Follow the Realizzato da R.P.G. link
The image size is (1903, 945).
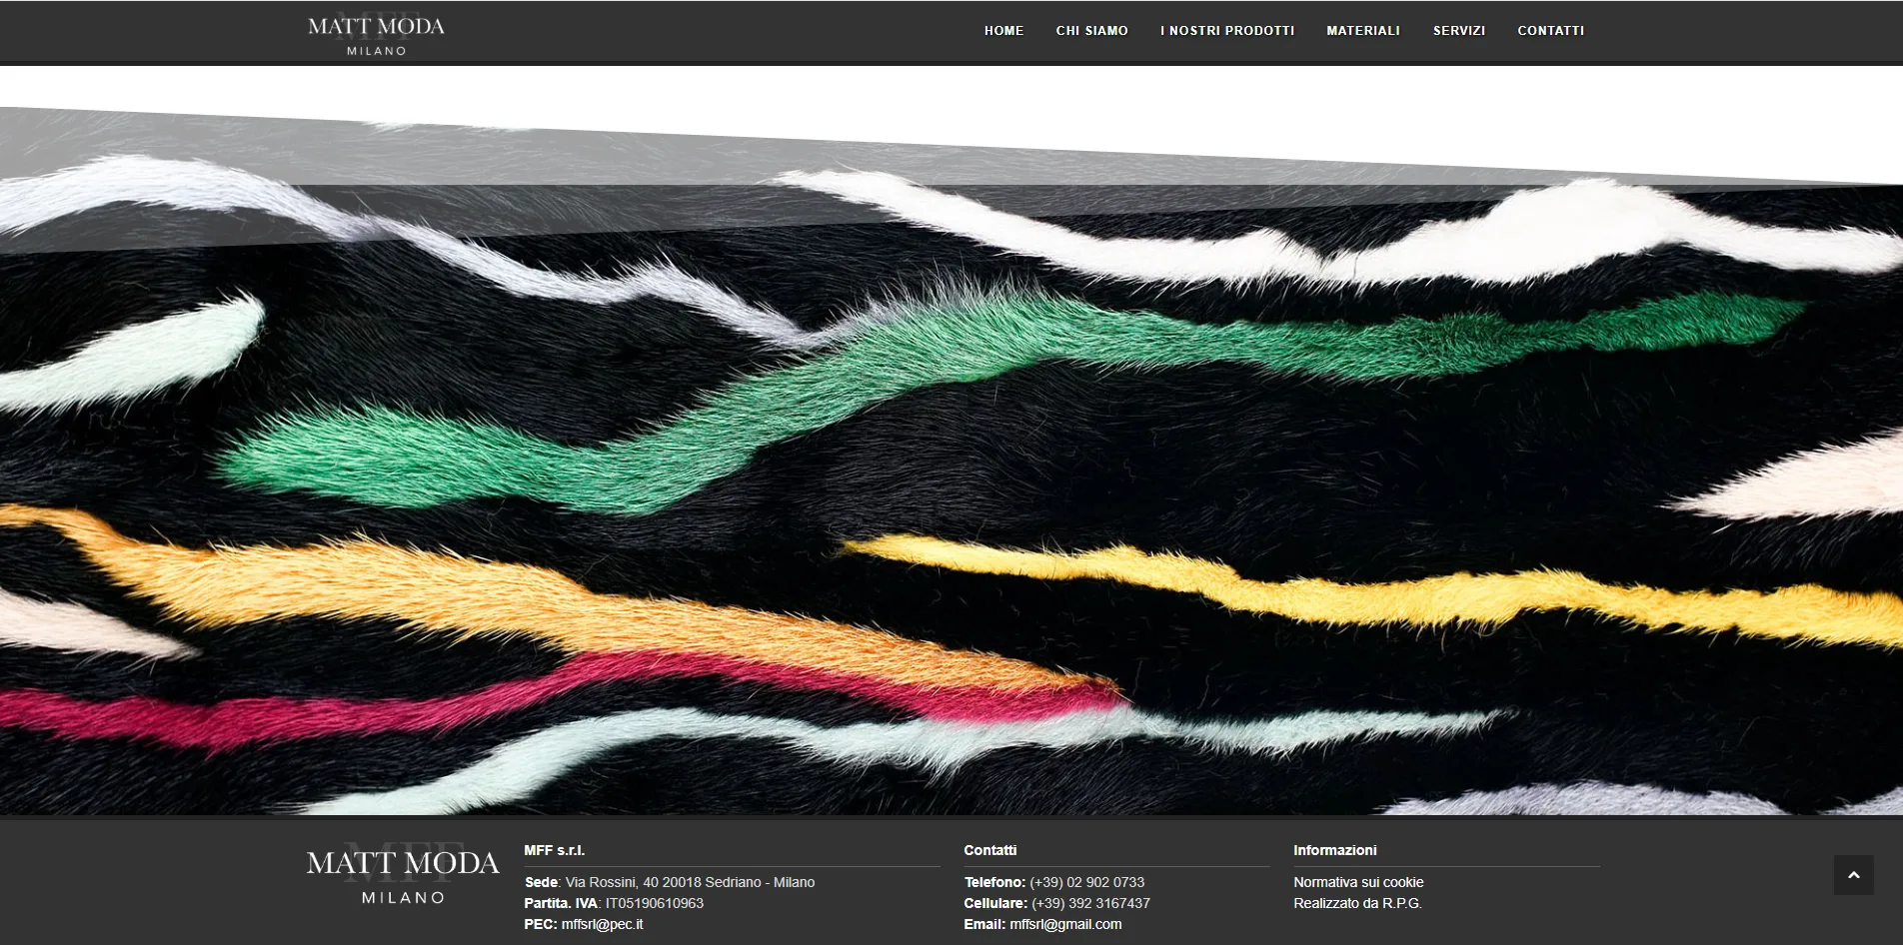[1357, 903]
